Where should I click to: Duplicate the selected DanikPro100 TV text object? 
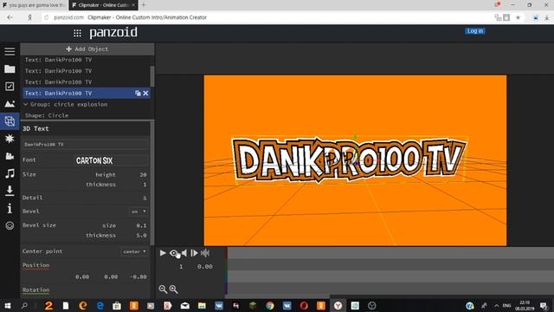tap(138, 94)
